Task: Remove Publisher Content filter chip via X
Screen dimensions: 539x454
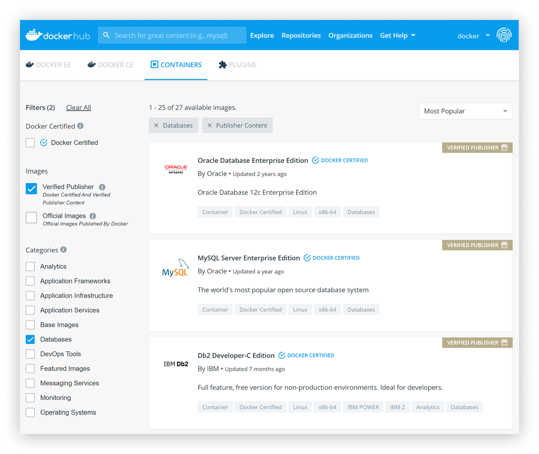Action: 209,125
